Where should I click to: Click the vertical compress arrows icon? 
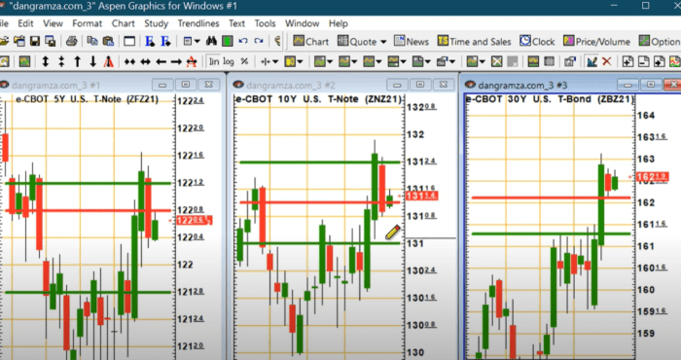[x=61, y=61]
